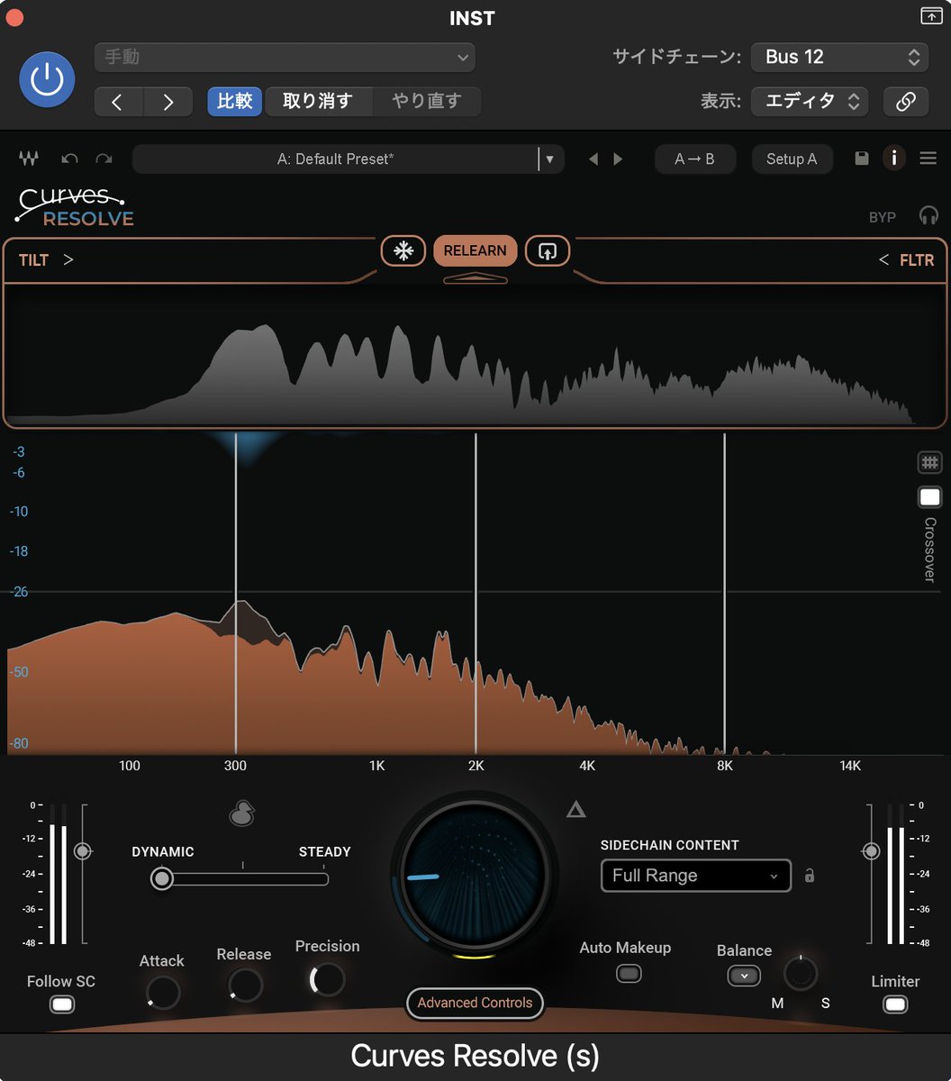Click the plugin undo arrow icon

pos(69,159)
